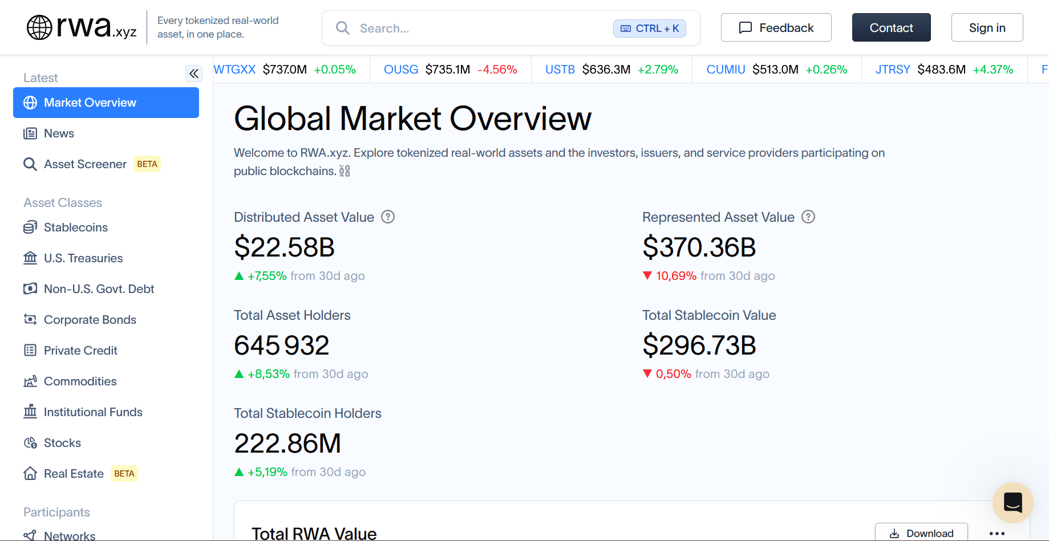
Task: Click the U.S. Treasuries bank icon
Action: (30, 258)
